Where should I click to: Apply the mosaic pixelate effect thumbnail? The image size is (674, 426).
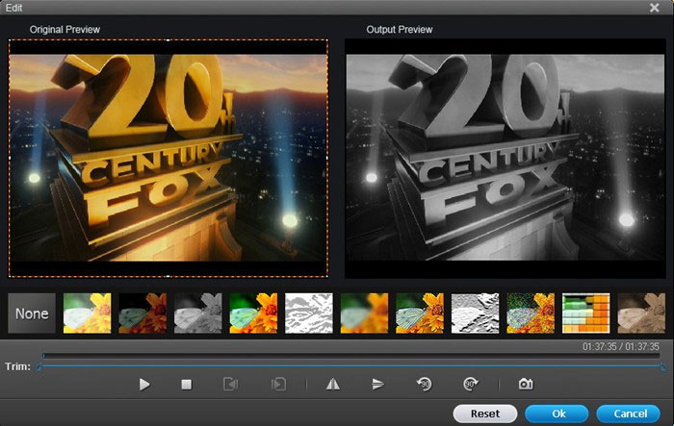point(586,313)
